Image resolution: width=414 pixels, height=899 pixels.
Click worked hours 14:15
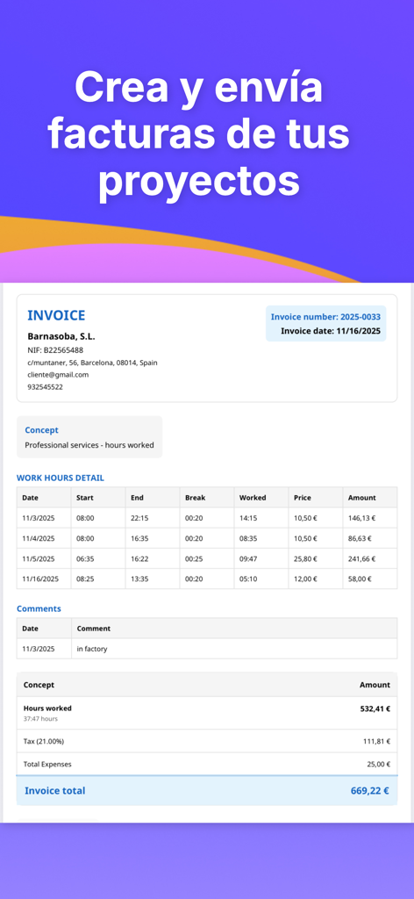(248, 518)
